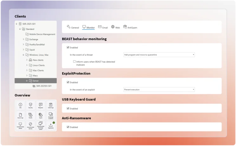Click the SKR-2025EX-S01 computer icon
Image resolution: width=236 pixels, height=146 pixels.
click(x=34, y=86)
